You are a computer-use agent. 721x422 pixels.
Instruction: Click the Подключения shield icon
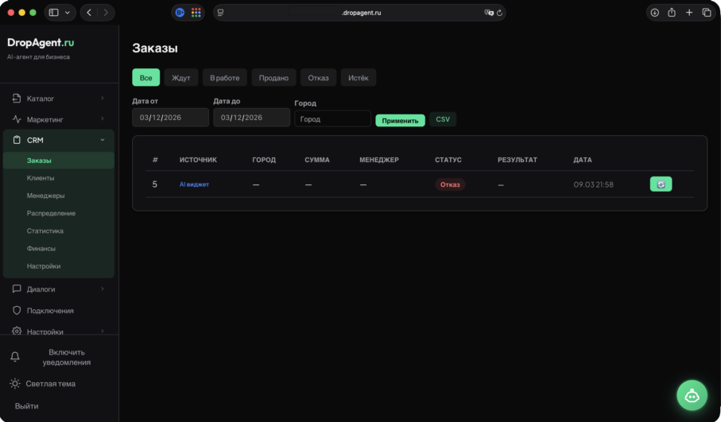(17, 311)
